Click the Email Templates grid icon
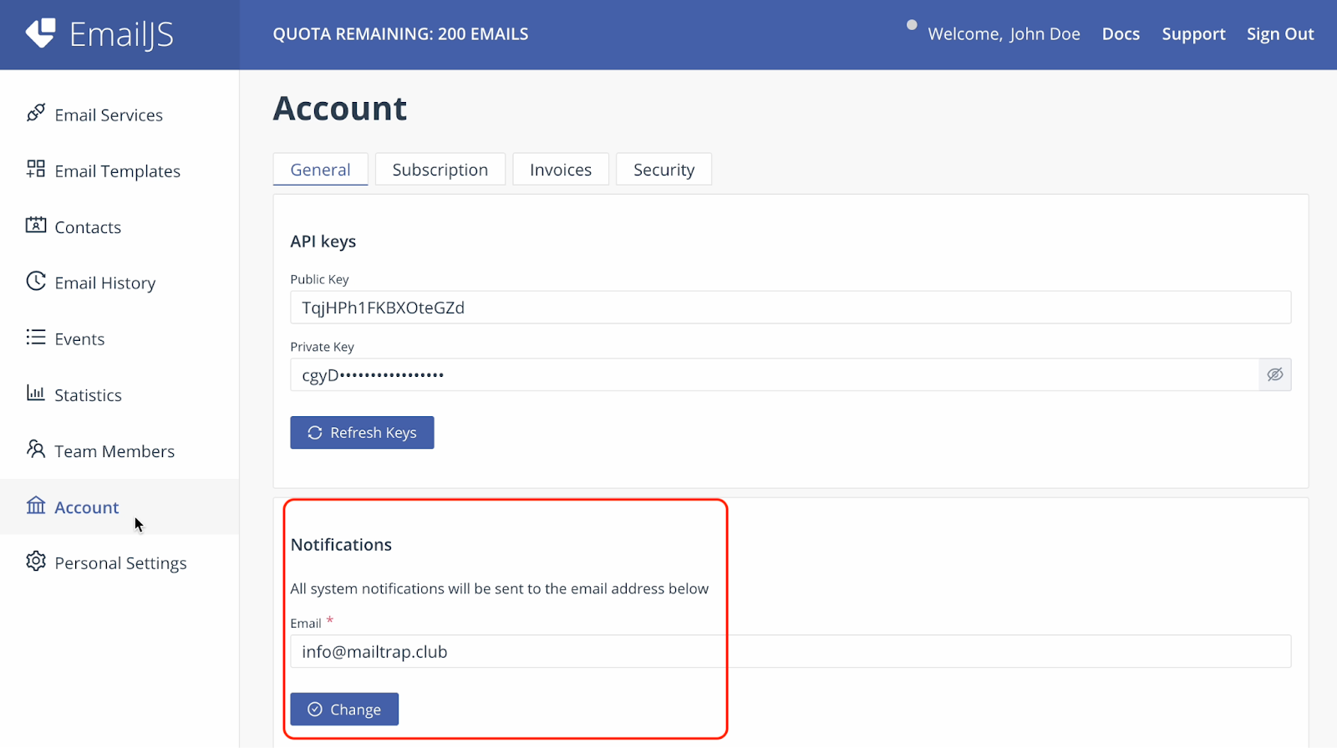The image size is (1337, 748). 35,169
